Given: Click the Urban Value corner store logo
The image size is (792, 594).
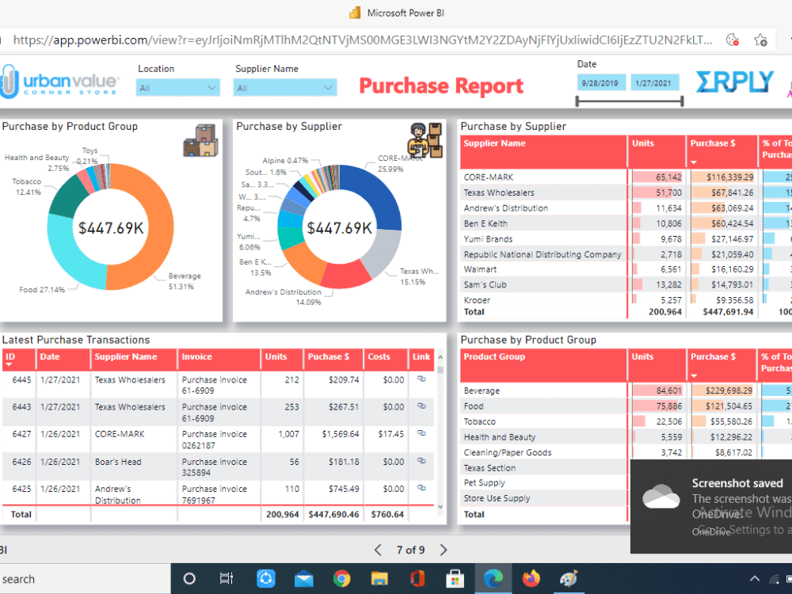Looking at the screenshot, I should click(59, 82).
